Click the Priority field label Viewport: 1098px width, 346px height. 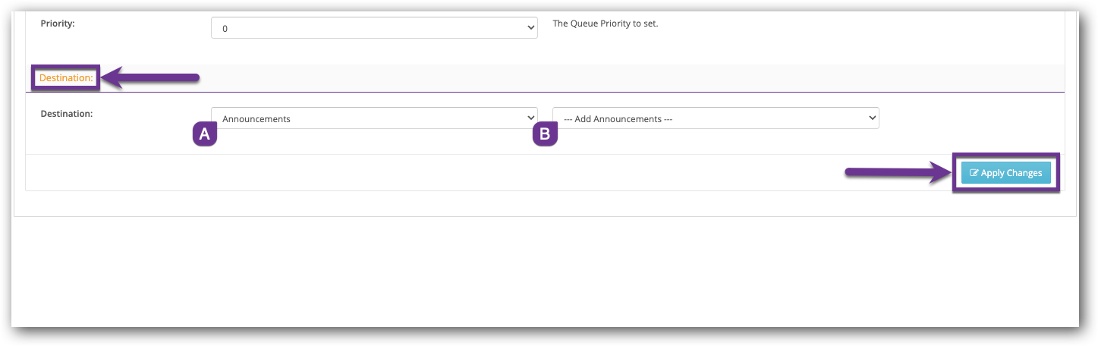(x=57, y=24)
